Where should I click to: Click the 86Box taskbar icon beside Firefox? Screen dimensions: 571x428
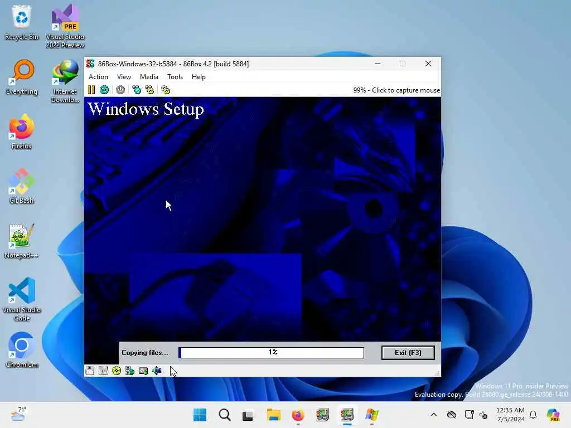point(322,415)
